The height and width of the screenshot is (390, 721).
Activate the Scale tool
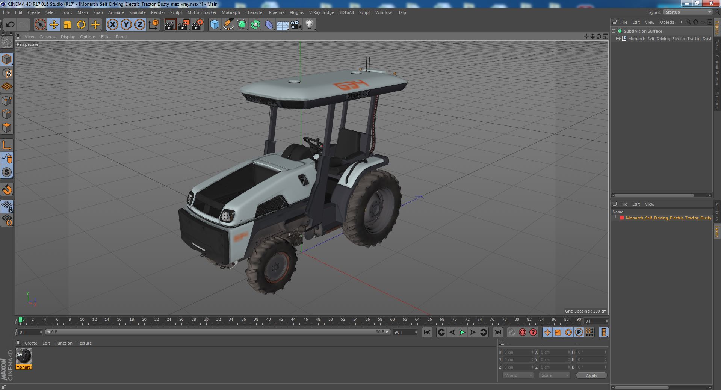point(68,25)
